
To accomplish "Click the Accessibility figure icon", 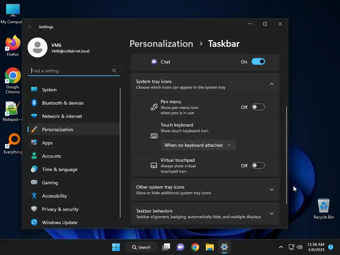I will tap(34, 196).
